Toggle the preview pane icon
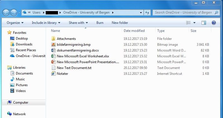This screenshot has width=223, height=118. (204, 23)
